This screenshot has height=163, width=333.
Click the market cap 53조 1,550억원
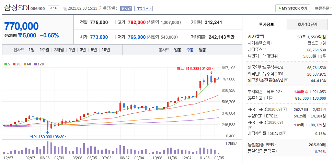[x=312, y=37]
